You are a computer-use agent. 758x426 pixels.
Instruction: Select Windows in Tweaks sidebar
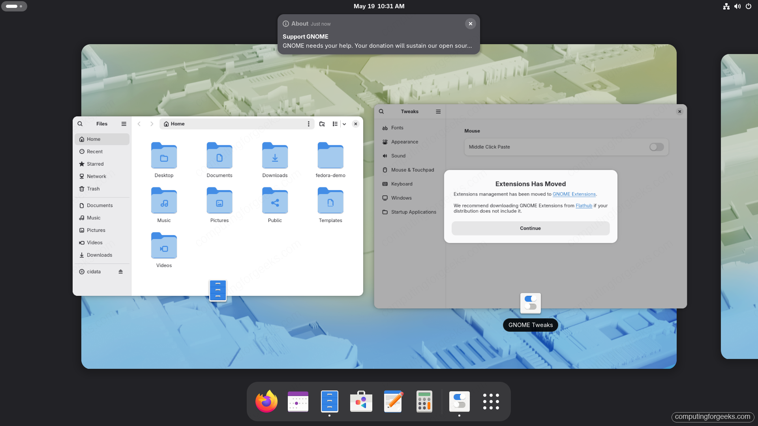pos(410,198)
